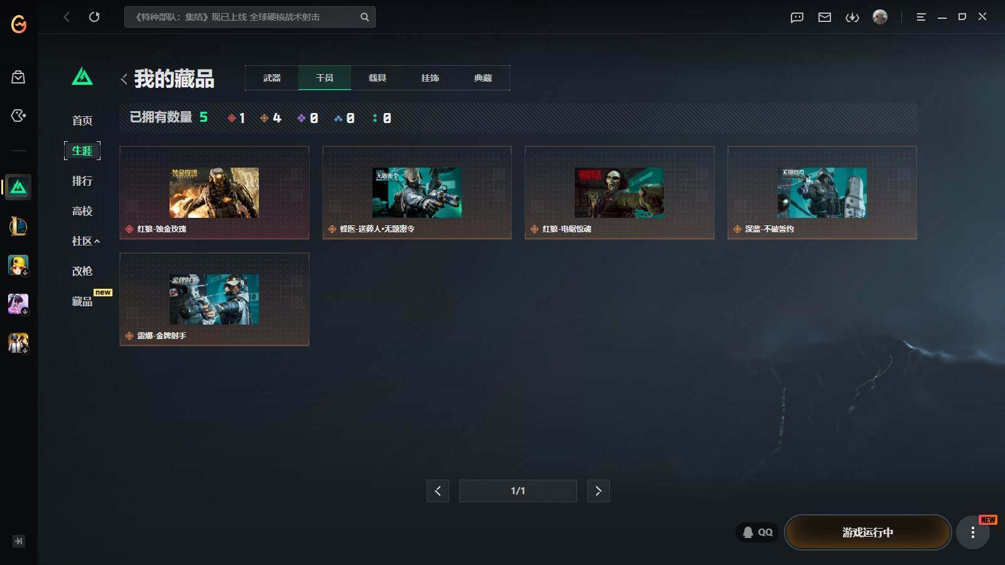The width and height of the screenshot is (1005, 565).
Task: Click the 1/1 page indicator field
Action: point(518,491)
